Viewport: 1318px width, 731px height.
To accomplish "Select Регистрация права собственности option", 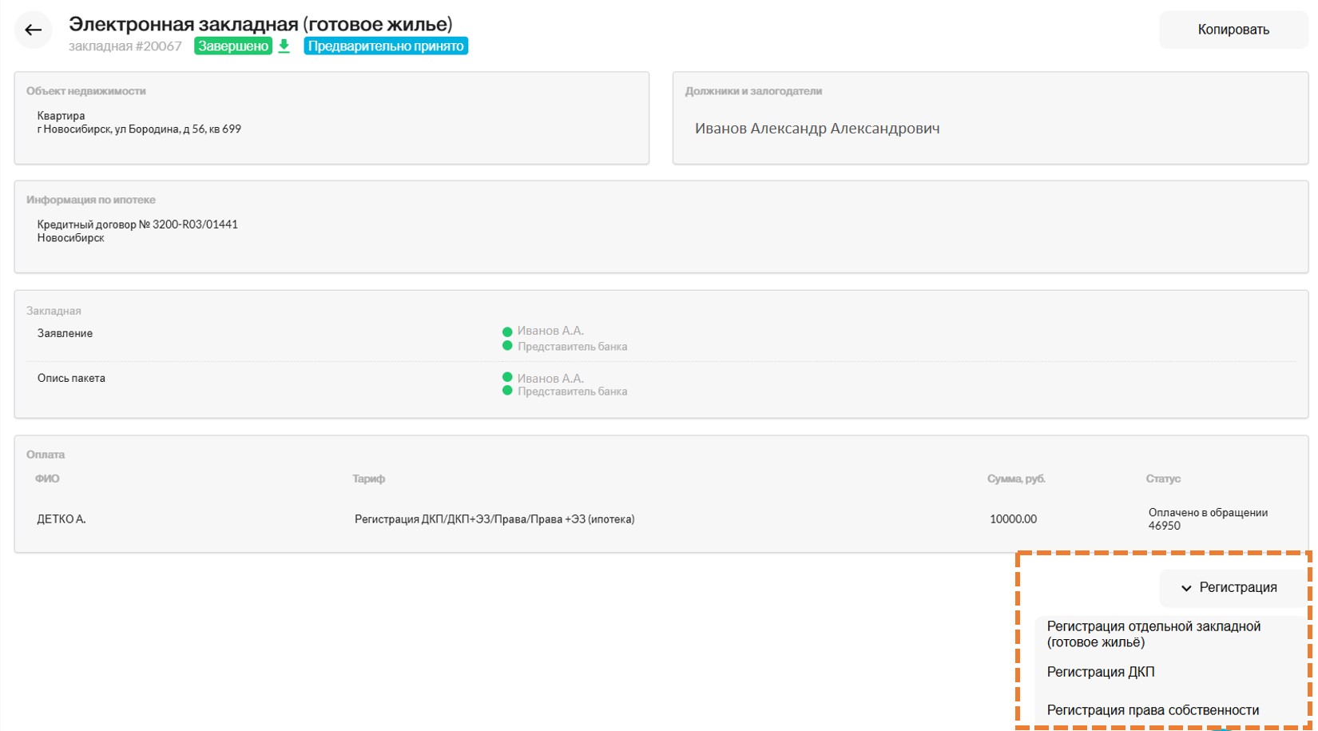I will (1153, 710).
